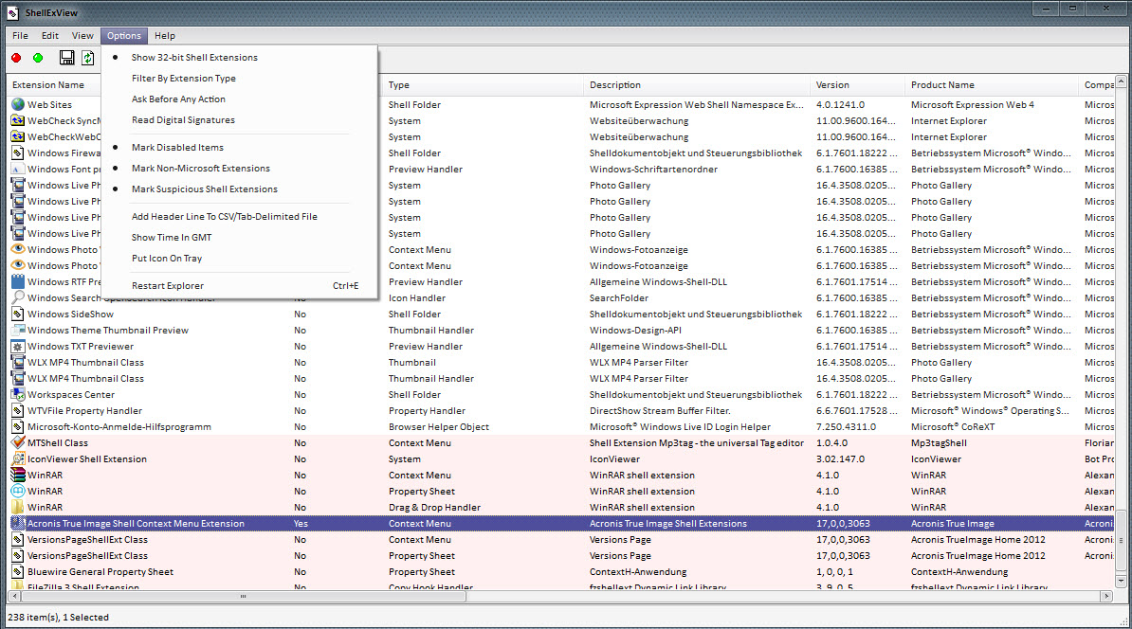The width and height of the screenshot is (1132, 629).
Task: Click the WebCheck SyncM row icon
Action: coord(18,120)
